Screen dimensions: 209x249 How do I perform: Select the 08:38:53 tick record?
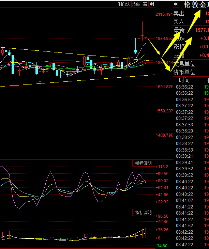(x=184, y=150)
